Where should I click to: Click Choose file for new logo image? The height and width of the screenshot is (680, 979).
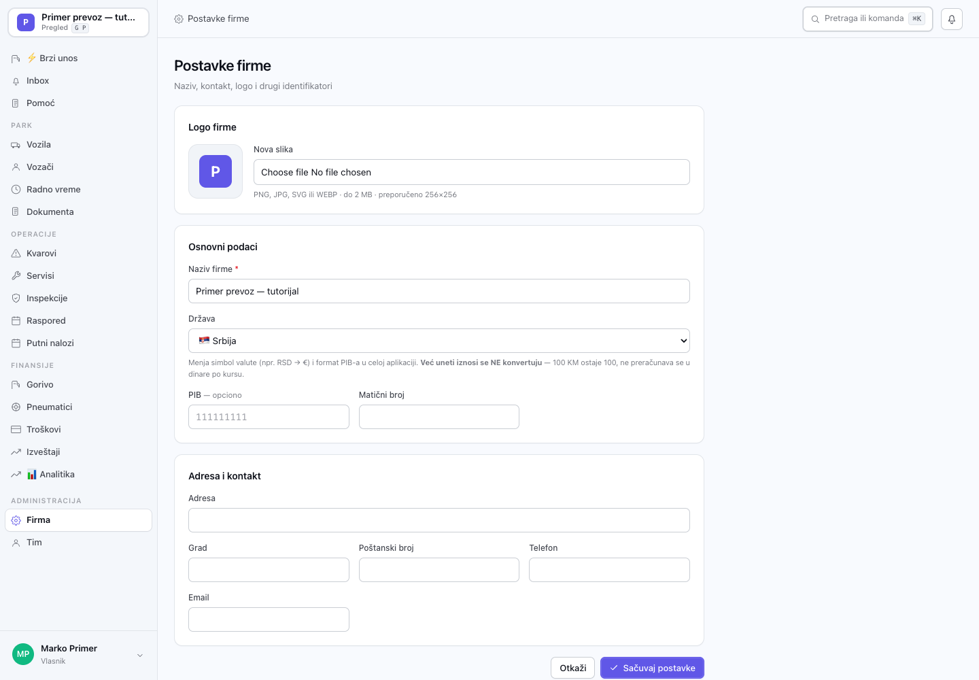pos(472,172)
